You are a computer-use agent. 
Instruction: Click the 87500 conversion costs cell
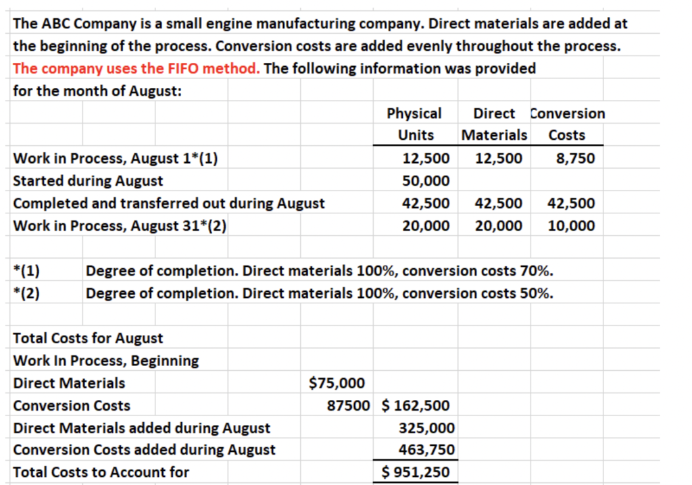(x=348, y=405)
